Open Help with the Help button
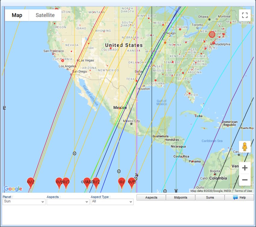256x227 pixels. coord(239,198)
